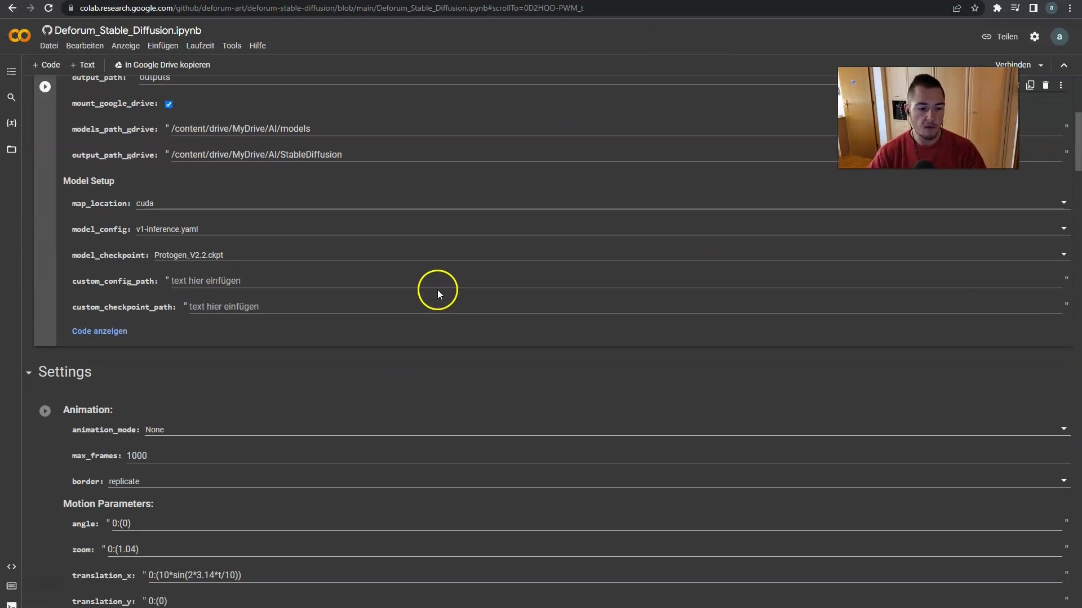Open the map_location dropdown
Viewport: 1082px width, 608px height.
(x=1063, y=203)
